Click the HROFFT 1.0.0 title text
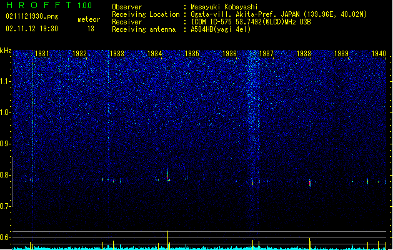The image size is (393, 250). click(x=49, y=5)
